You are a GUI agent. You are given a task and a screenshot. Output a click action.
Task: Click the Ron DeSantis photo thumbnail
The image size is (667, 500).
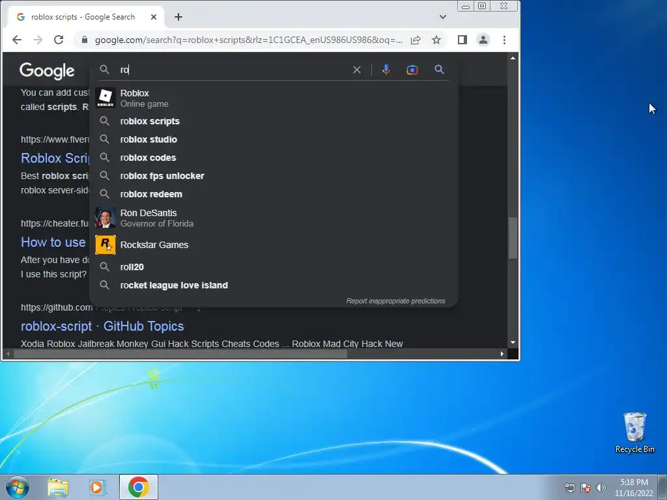[105, 217]
